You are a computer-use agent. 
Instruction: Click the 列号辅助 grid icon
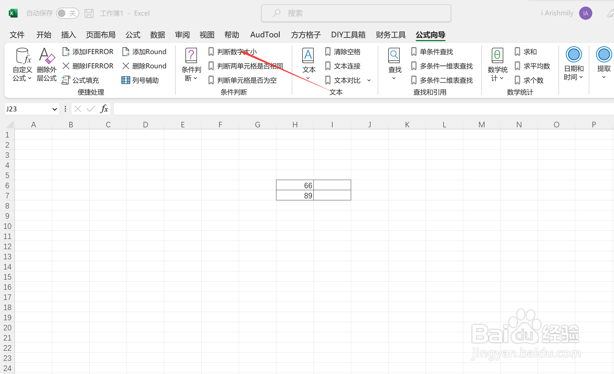[126, 80]
